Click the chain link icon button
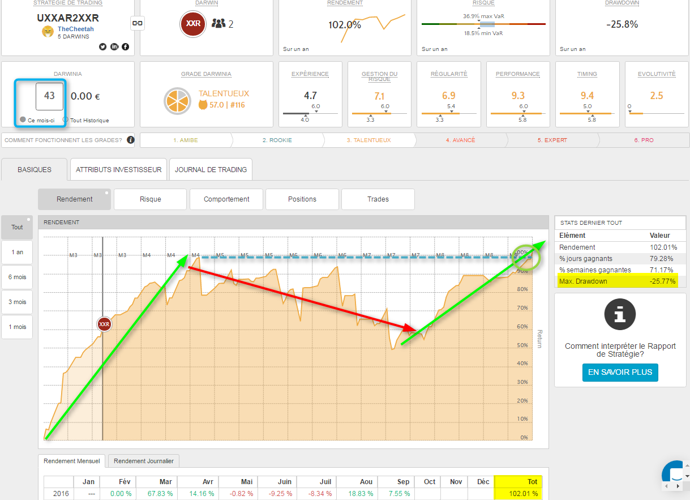The image size is (690, 500). pyautogui.click(x=137, y=23)
